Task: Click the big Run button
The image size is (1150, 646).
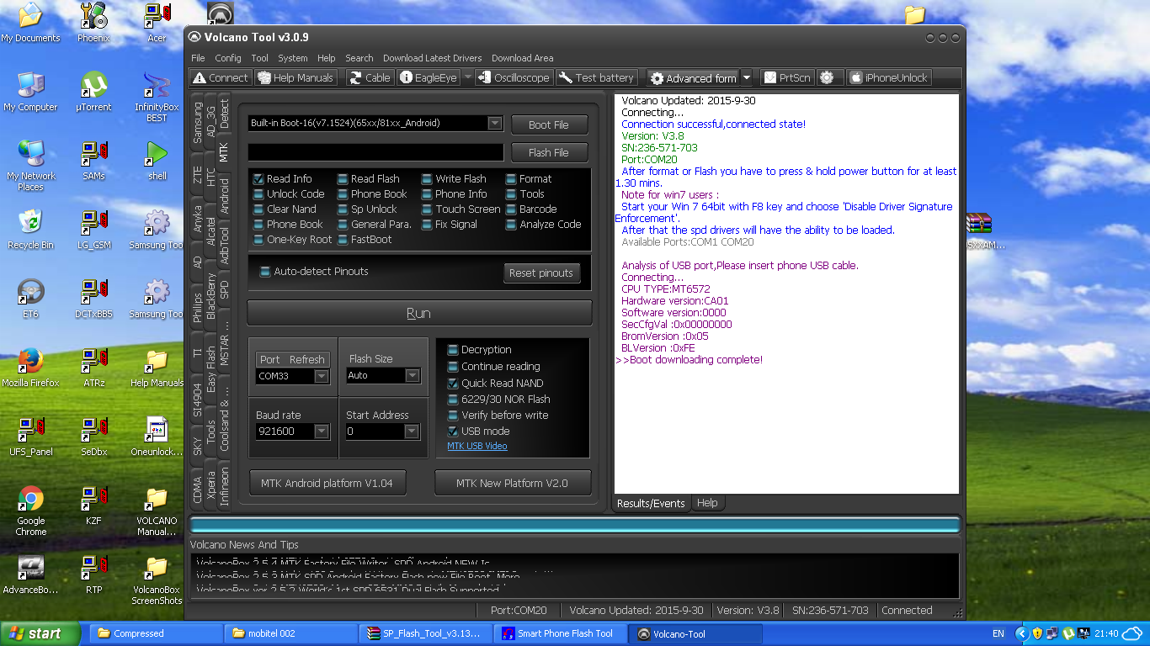Action: pyautogui.click(x=419, y=313)
